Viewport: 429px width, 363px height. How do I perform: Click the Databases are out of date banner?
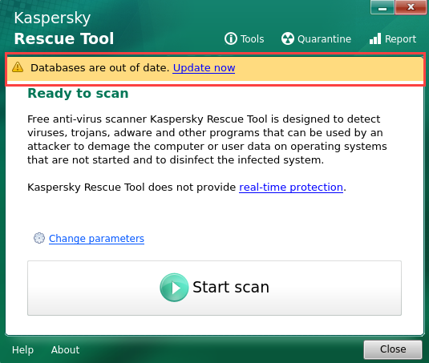[x=215, y=69]
